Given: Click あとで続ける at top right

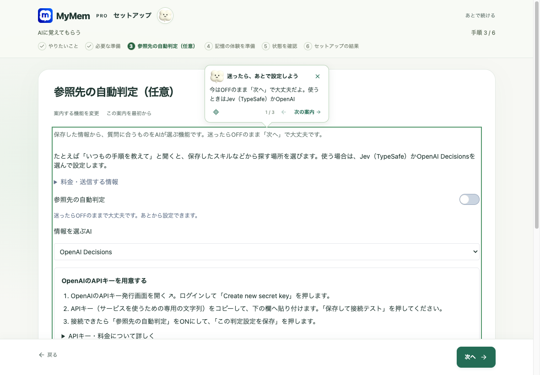Looking at the screenshot, I should pos(480,16).
